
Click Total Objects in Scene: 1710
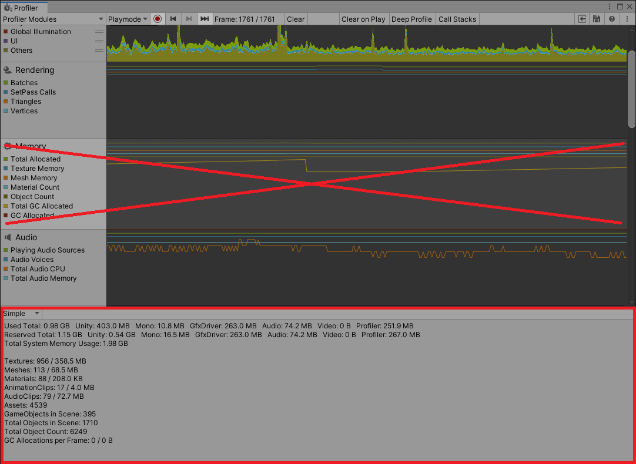pos(51,423)
